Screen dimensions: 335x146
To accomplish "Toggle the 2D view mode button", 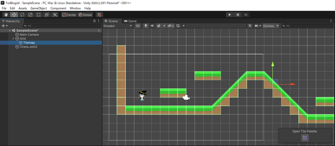I will pos(138,26).
